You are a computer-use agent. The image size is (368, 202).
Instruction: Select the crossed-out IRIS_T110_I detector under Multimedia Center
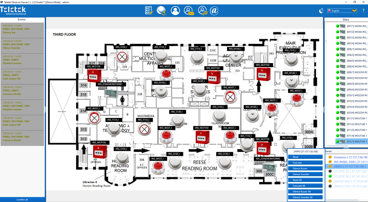(x=144, y=129)
